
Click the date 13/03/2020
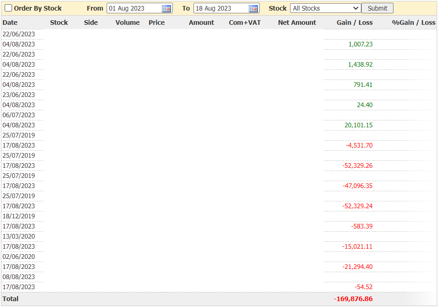coord(19,236)
